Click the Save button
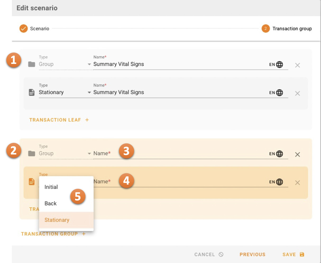 tap(293, 254)
